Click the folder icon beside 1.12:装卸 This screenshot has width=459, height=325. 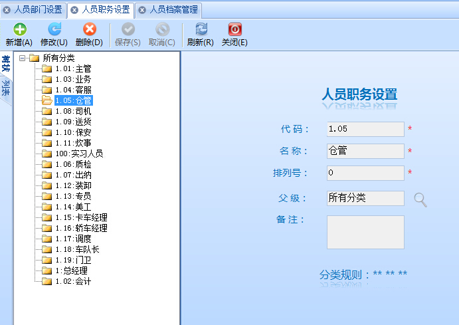46,185
